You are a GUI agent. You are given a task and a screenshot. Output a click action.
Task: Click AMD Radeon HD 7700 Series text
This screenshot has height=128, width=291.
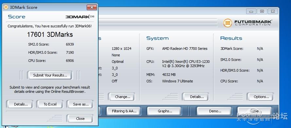tap(185, 49)
